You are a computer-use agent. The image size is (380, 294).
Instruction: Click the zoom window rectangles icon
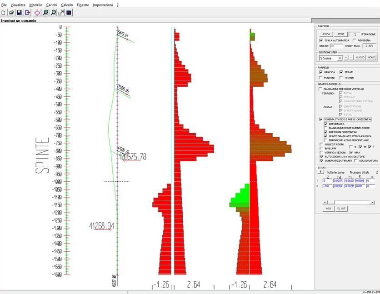61,12
